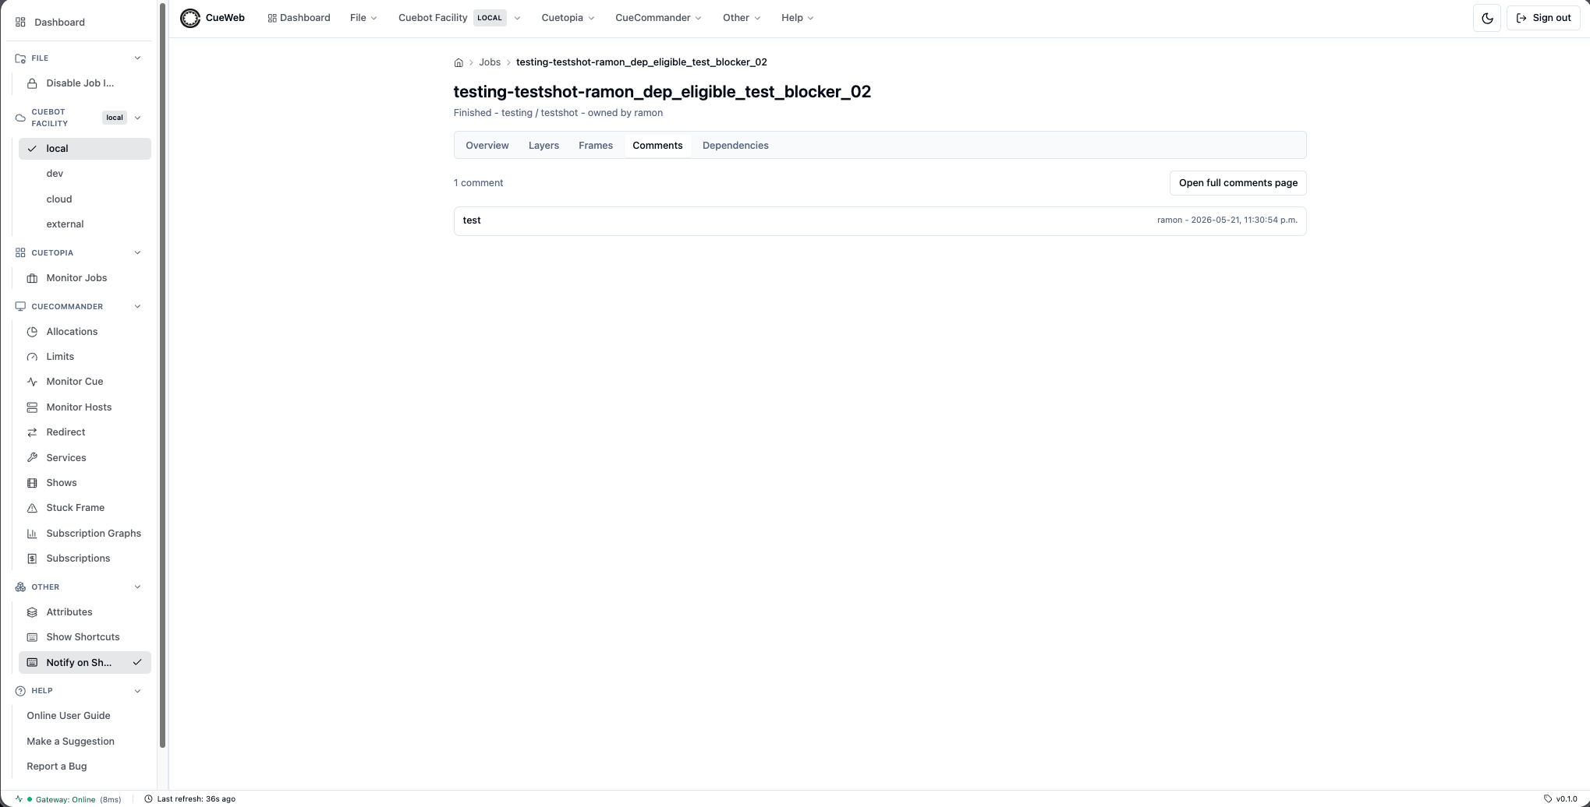Click the Monitor Cue activity icon

click(x=32, y=382)
